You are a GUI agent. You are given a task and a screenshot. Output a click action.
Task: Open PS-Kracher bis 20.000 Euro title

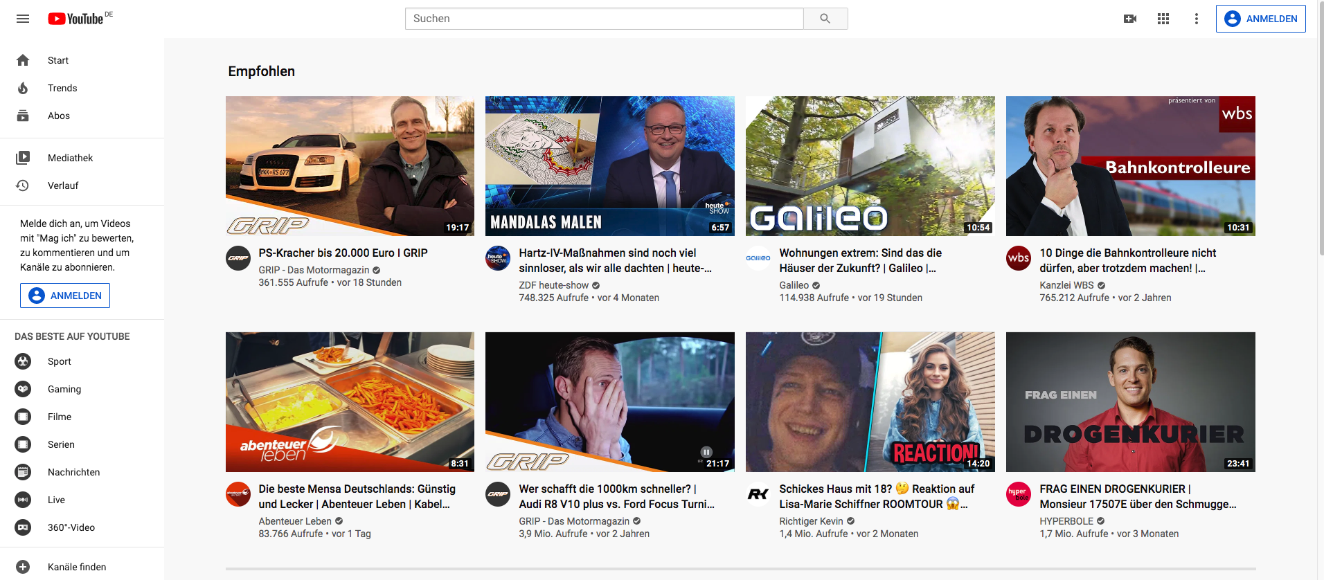(343, 253)
